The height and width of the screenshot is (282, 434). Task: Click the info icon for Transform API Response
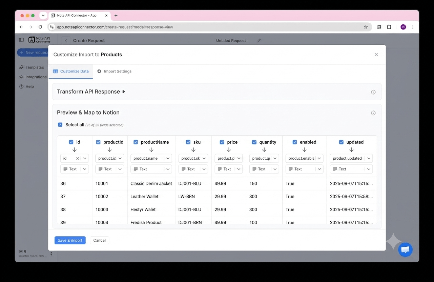coord(373,92)
